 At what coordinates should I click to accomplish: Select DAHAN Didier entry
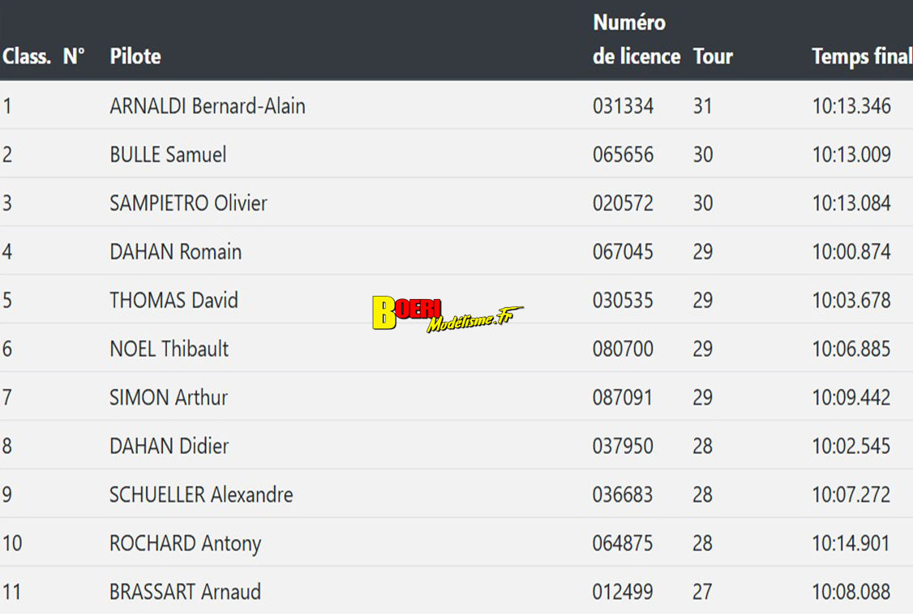[x=169, y=447]
